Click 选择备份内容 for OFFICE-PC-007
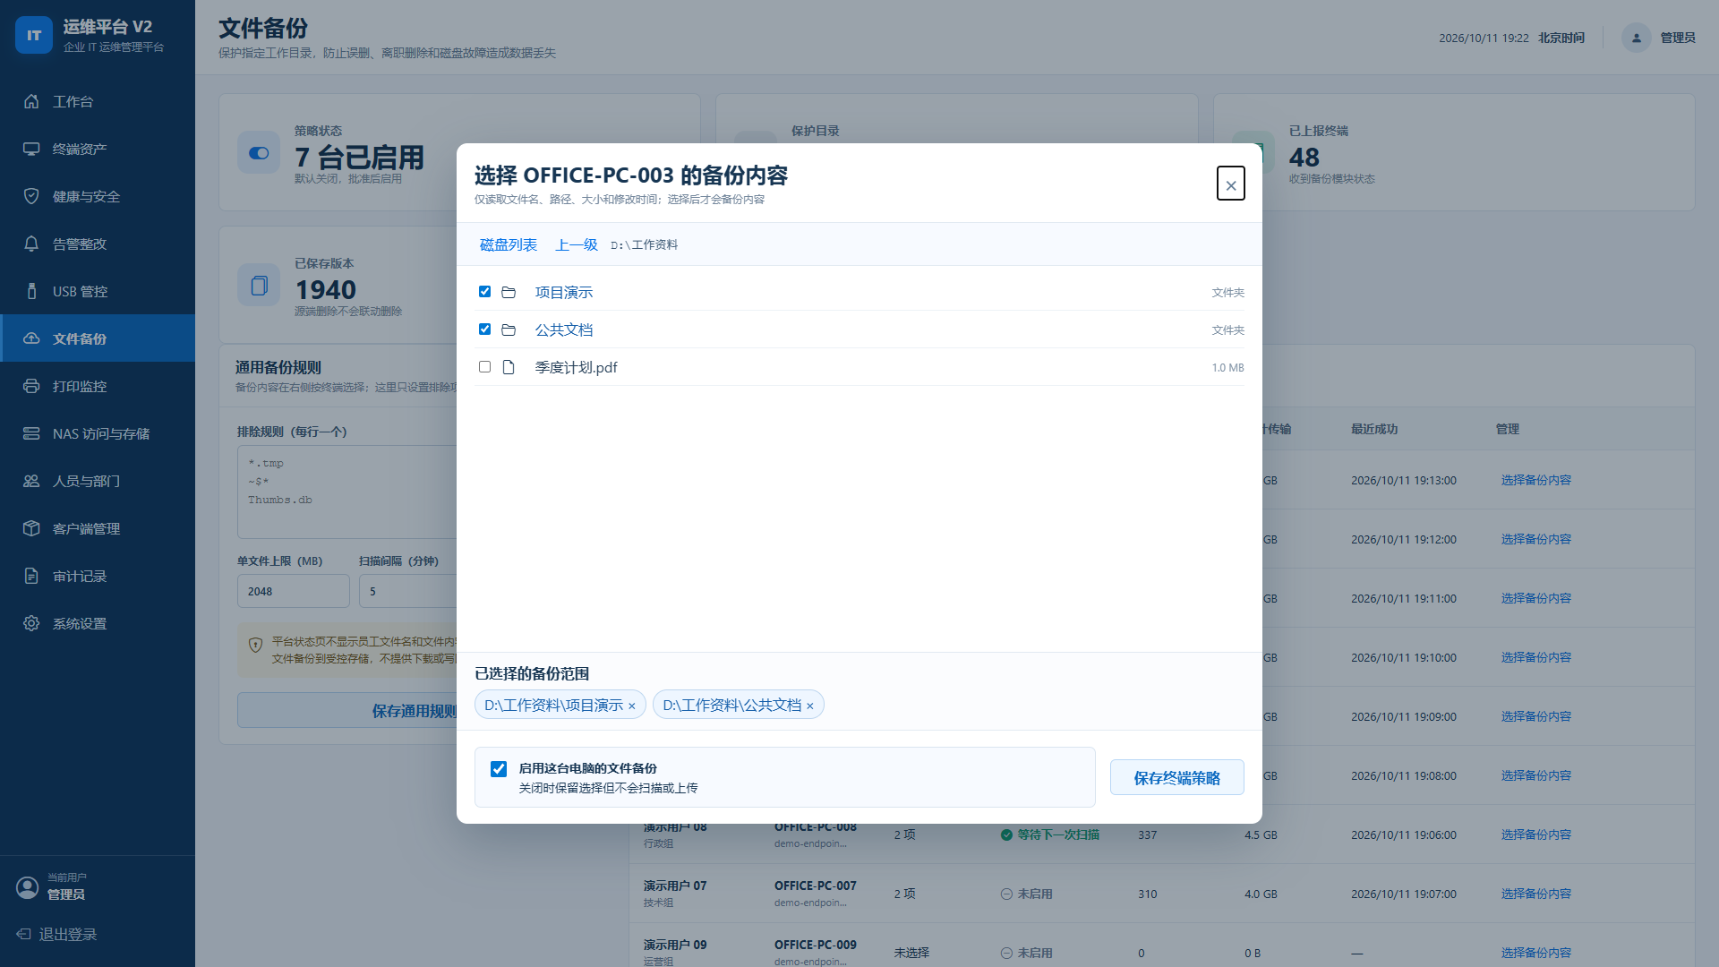This screenshot has height=967, width=1719. (1536, 894)
